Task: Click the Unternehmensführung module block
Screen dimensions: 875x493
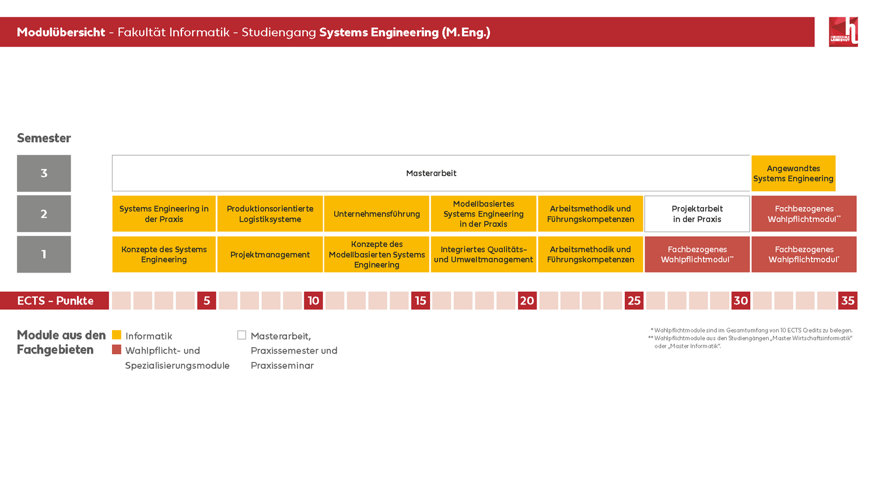Action: coord(377,214)
